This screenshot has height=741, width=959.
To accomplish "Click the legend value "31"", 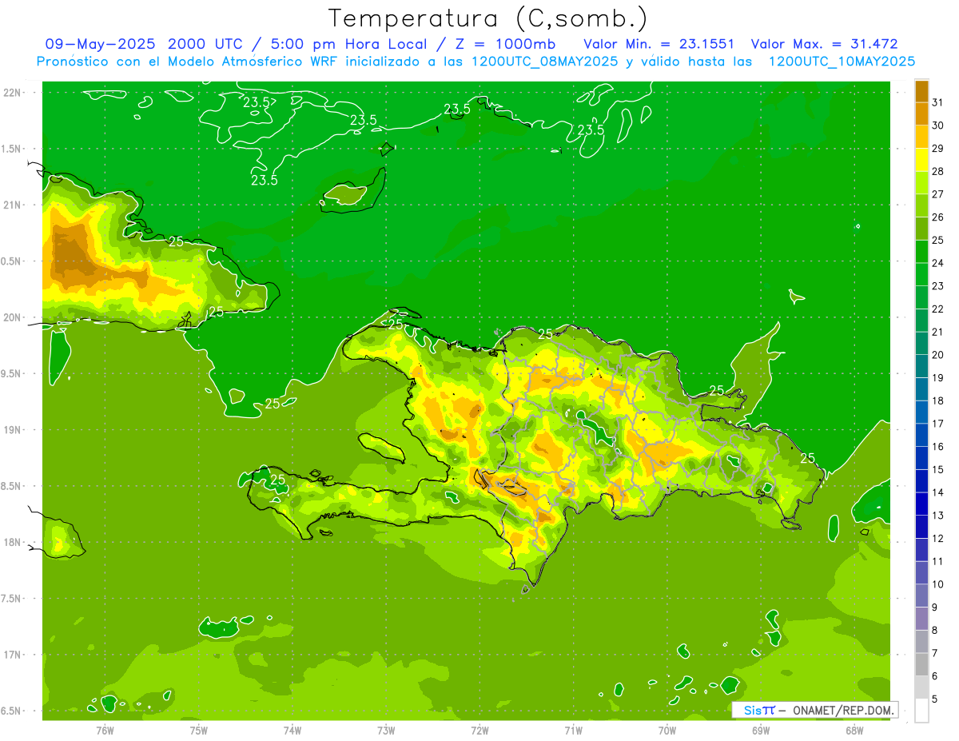I will click(x=937, y=102).
